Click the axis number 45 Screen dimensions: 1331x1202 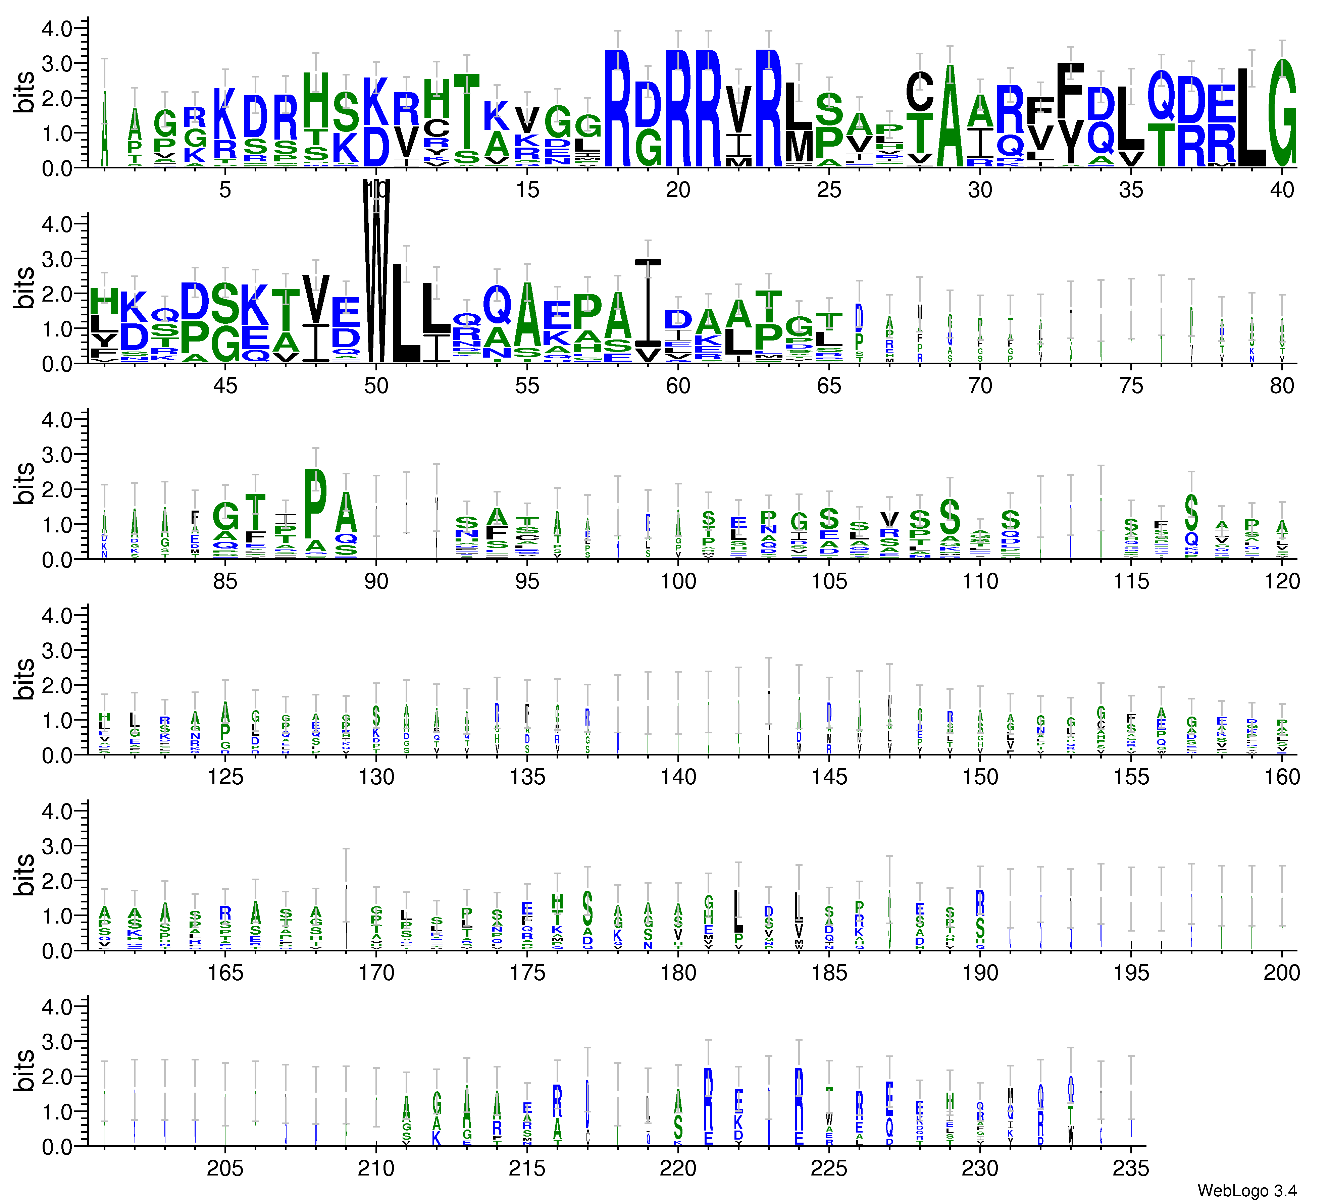(x=225, y=386)
